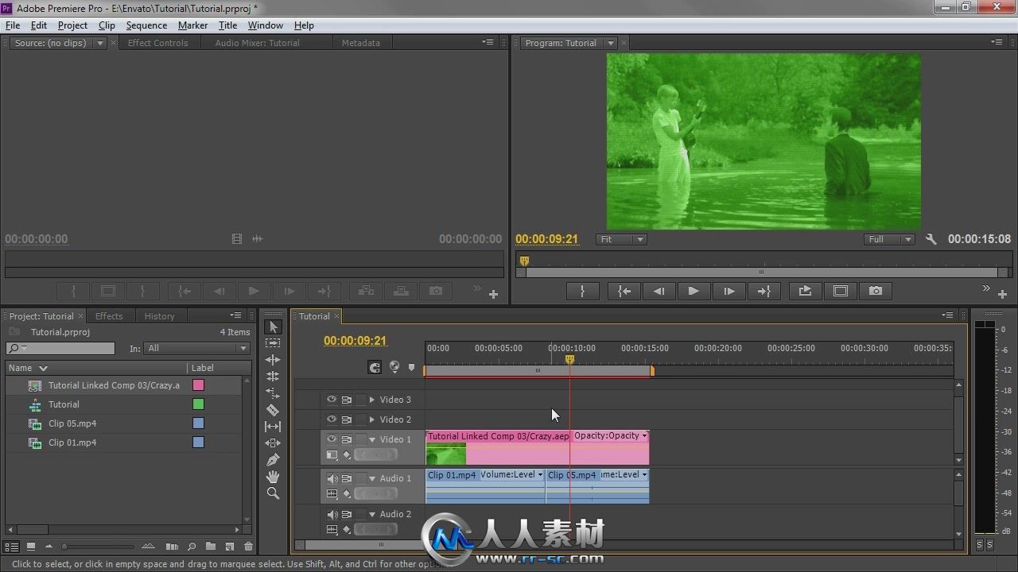Toggle track lock box on Audio 1
This screenshot has width=1018, height=572.
pyautogui.click(x=361, y=478)
